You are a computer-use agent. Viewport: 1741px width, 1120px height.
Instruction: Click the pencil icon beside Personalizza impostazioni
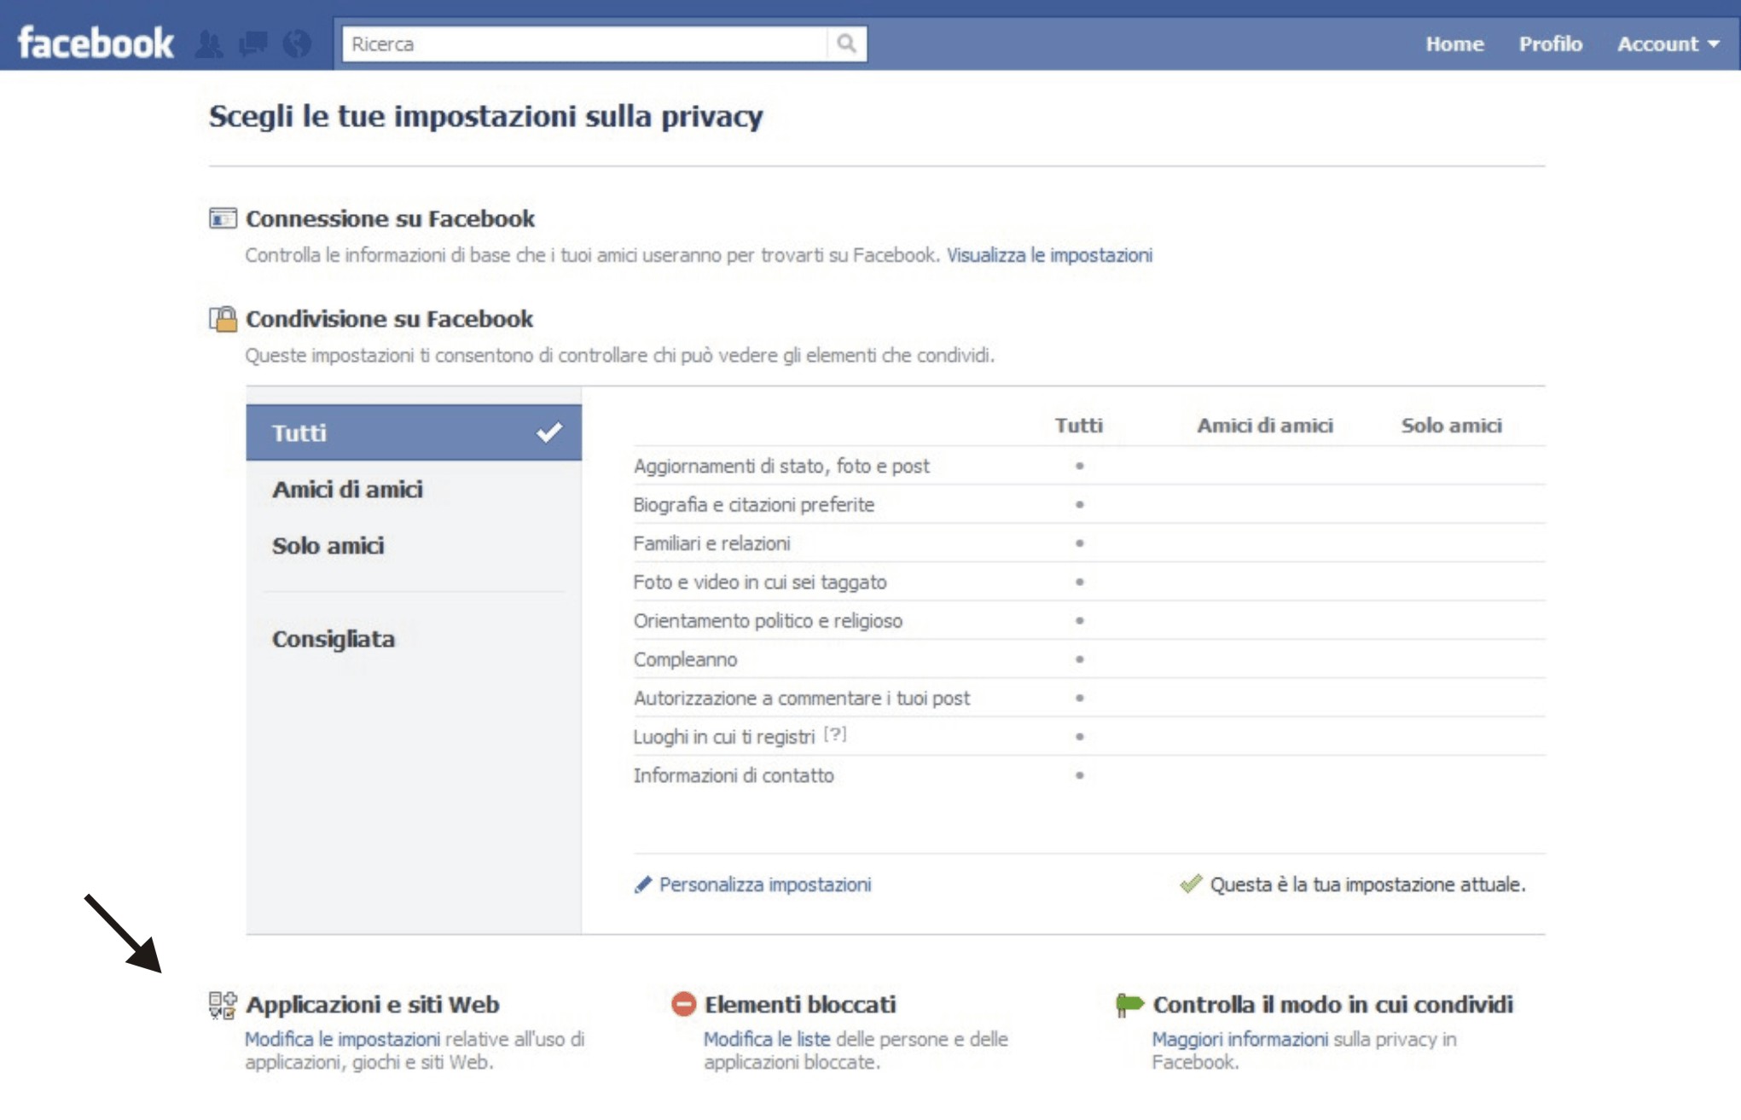point(643,885)
